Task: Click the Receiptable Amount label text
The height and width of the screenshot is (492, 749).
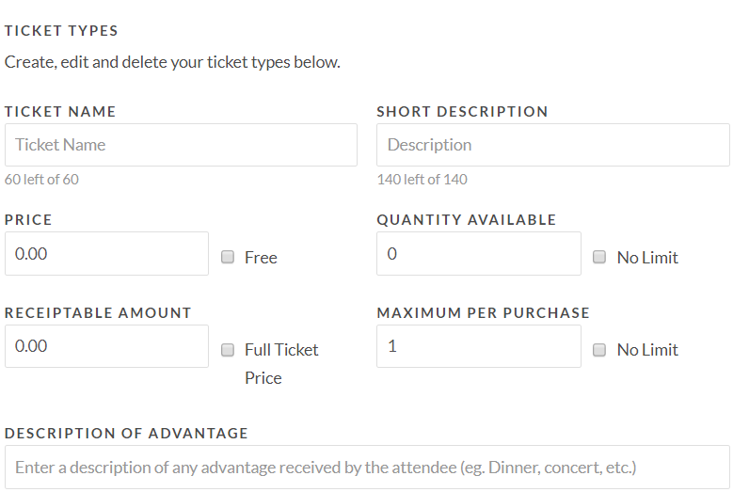Action: [98, 312]
